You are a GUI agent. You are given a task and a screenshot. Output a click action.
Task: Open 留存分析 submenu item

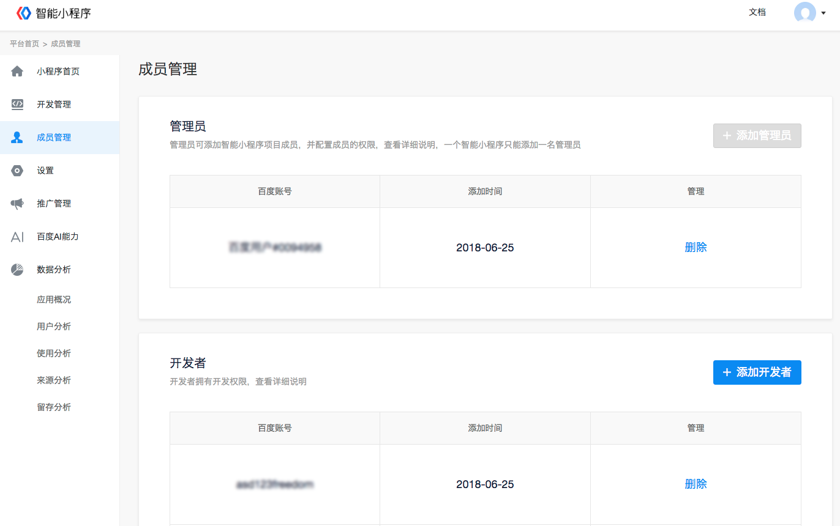[x=54, y=407]
